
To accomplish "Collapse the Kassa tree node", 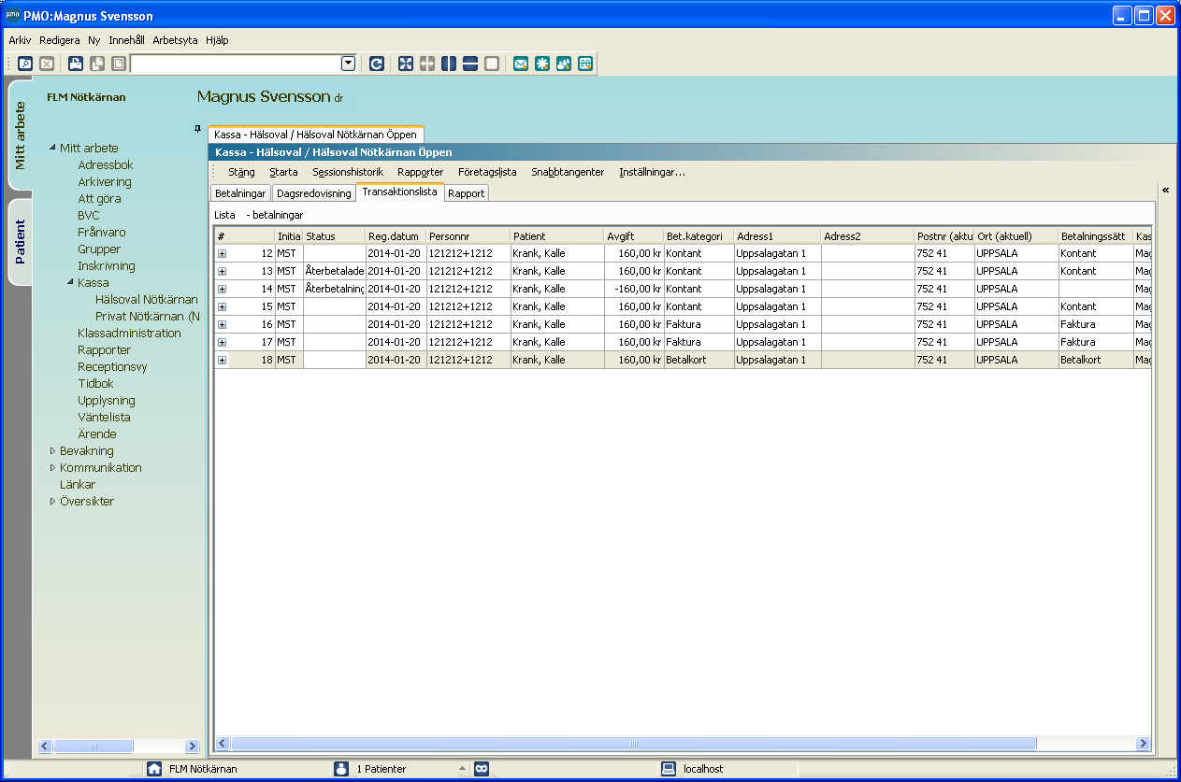I will click(x=70, y=282).
